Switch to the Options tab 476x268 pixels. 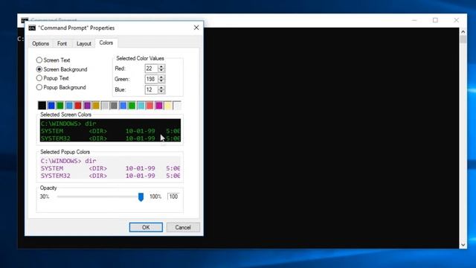[x=40, y=43]
